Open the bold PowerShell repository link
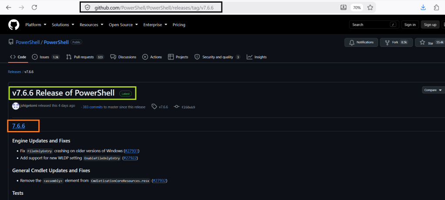The height and width of the screenshot is (200, 445). point(56,42)
